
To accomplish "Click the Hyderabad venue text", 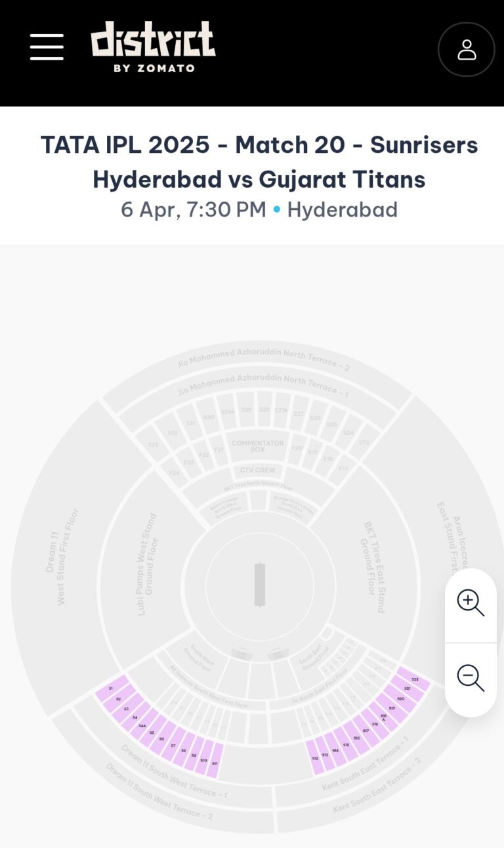I will [x=342, y=209].
